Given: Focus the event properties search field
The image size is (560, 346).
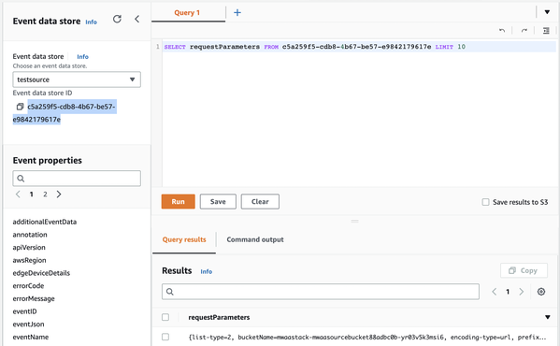Looking at the screenshot, I should 77,179.
